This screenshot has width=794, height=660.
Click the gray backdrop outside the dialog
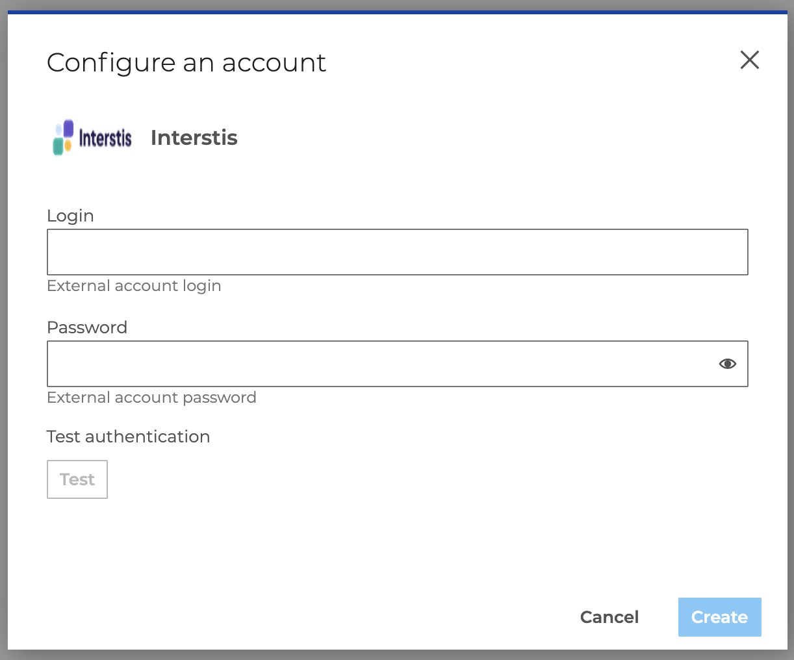click(3, 325)
